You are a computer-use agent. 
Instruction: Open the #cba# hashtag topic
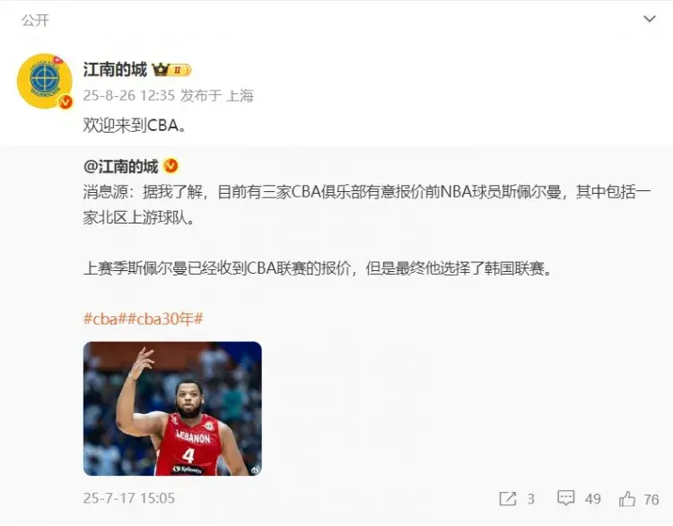click(x=104, y=319)
